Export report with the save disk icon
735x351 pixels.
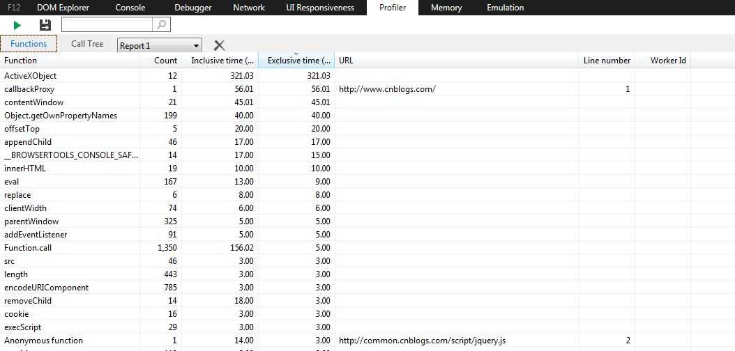tap(45, 25)
